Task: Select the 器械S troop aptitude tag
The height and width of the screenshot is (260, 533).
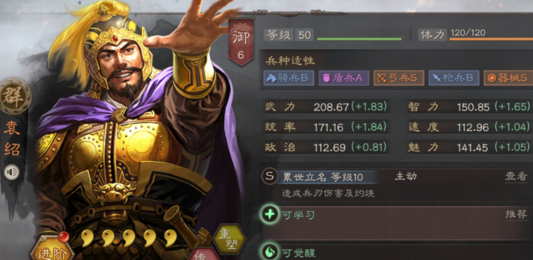Action: tap(508, 78)
